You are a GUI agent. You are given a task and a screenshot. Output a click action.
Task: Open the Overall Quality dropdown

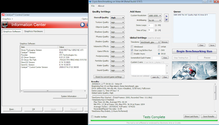117,18
